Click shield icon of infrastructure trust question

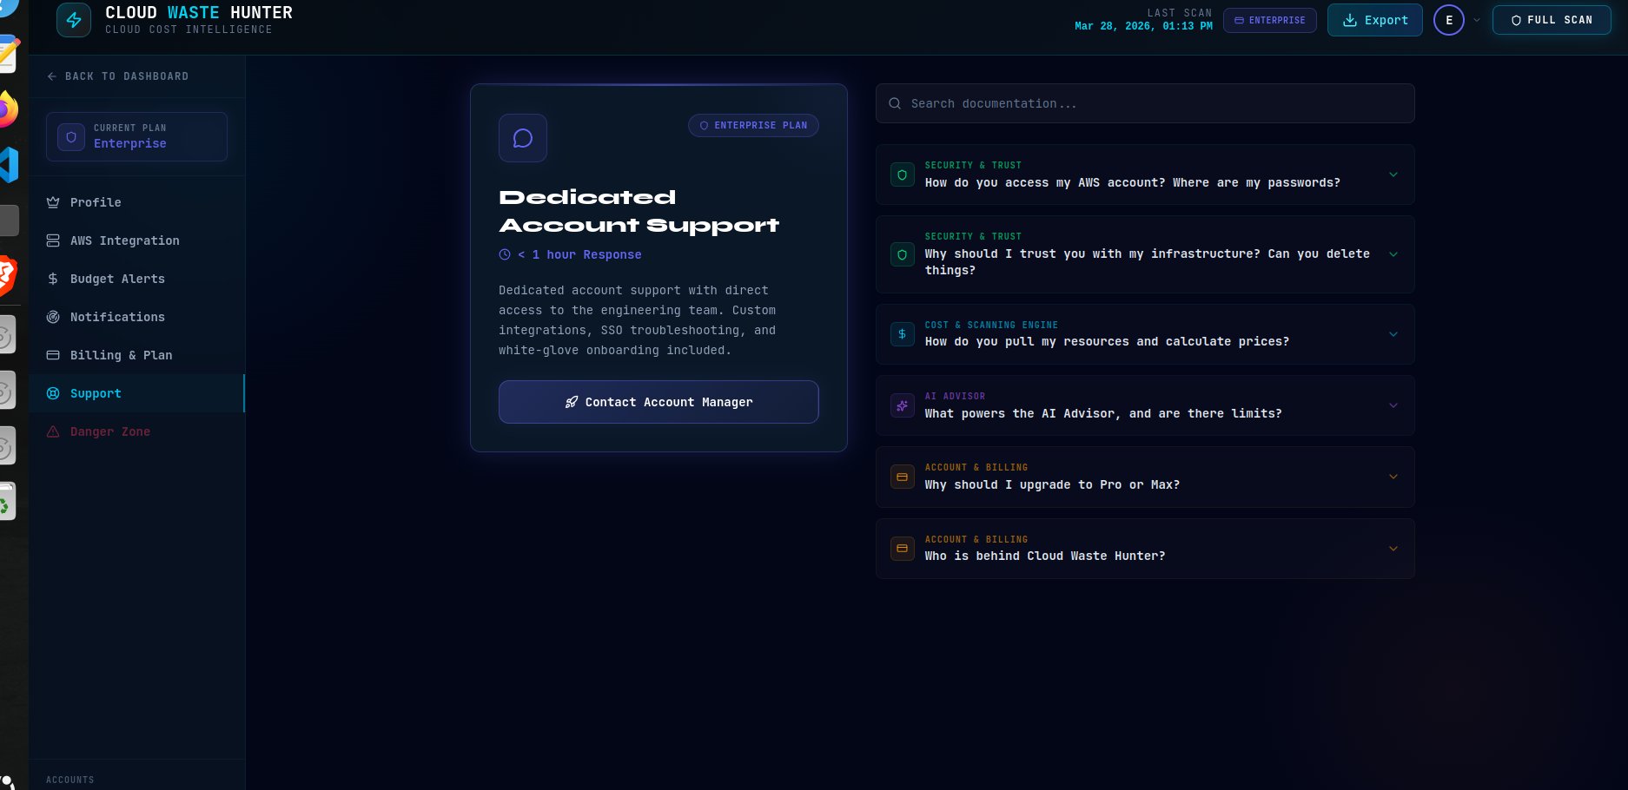(903, 254)
